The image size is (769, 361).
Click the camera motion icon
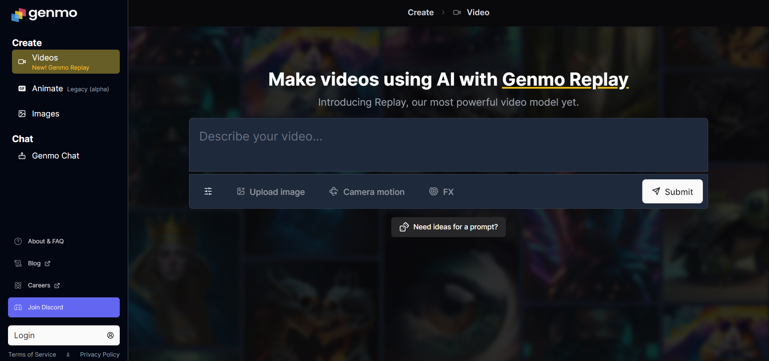334,191
